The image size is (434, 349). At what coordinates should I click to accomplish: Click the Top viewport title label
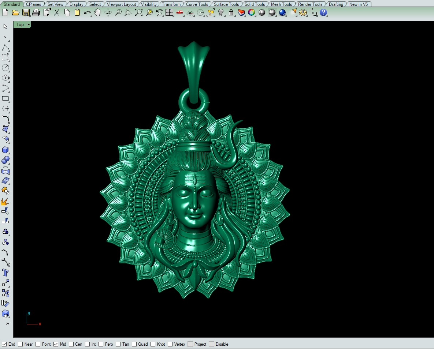20,25
